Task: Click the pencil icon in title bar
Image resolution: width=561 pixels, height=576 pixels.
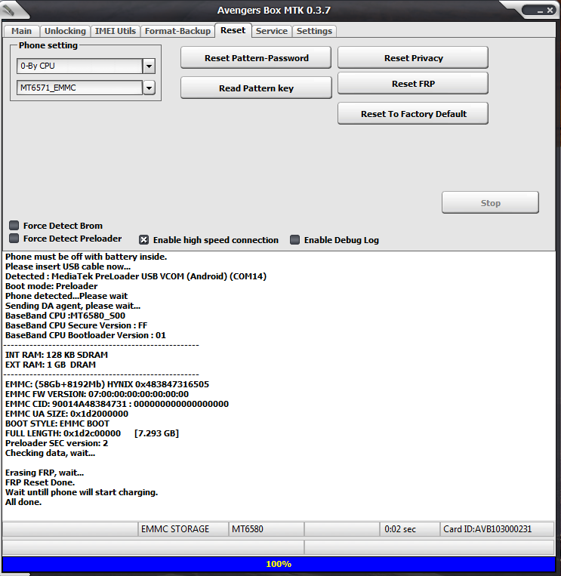Action: pyautogui.click(x=9, y=9)
